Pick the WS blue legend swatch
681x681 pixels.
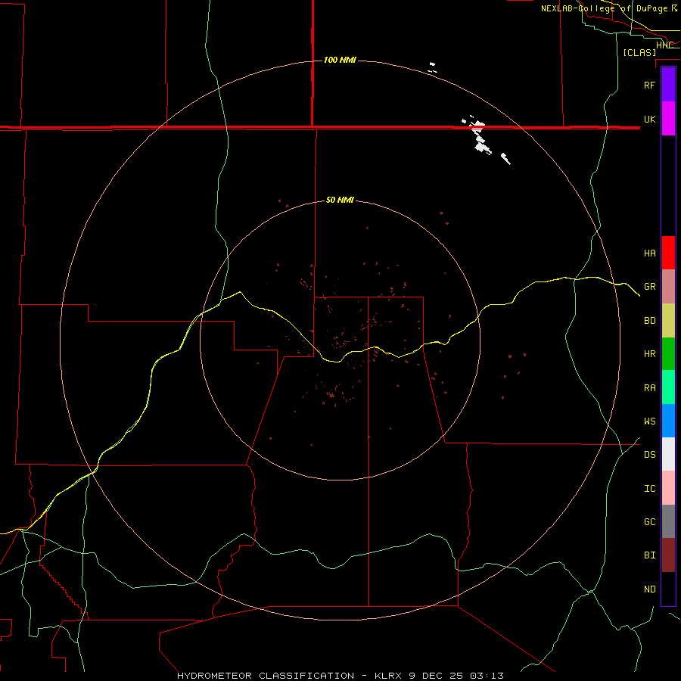668,421
